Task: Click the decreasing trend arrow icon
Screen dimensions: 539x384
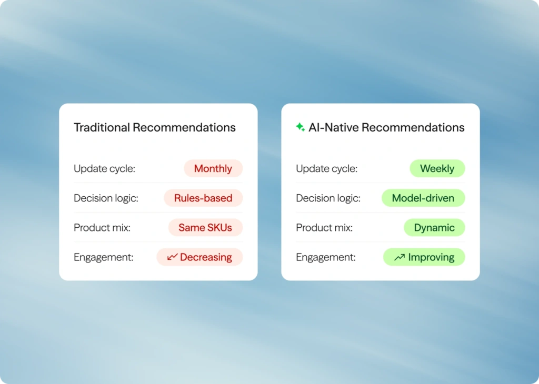Action: pyautogui.click(x=172, y=257)
